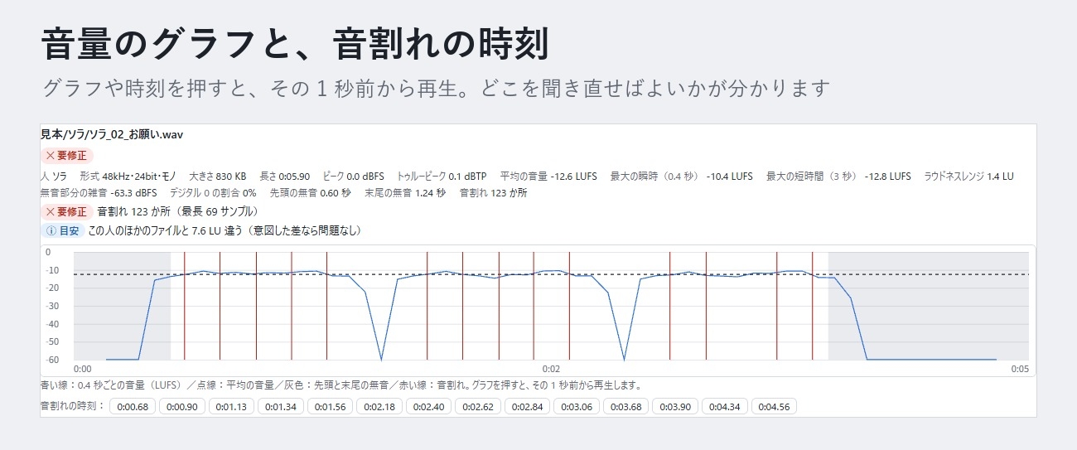Play from clipping time 0:03.90
1077x450 pixels.
pos(675,406)
